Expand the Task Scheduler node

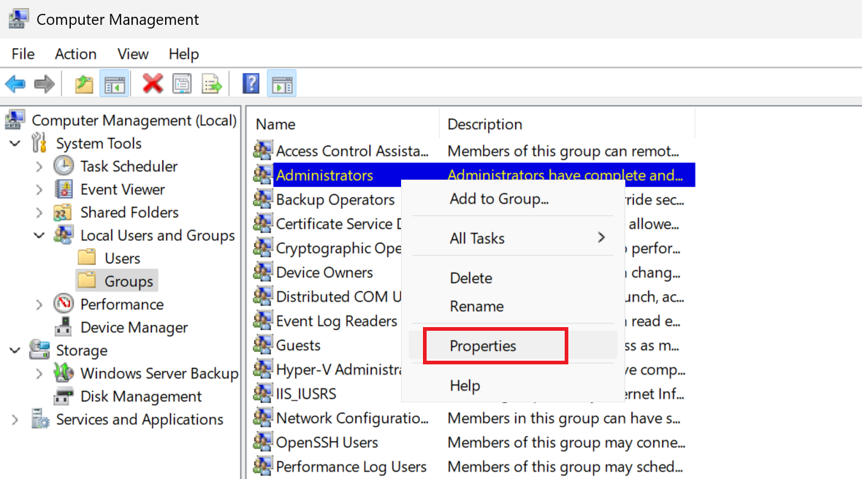pos(39,166)
